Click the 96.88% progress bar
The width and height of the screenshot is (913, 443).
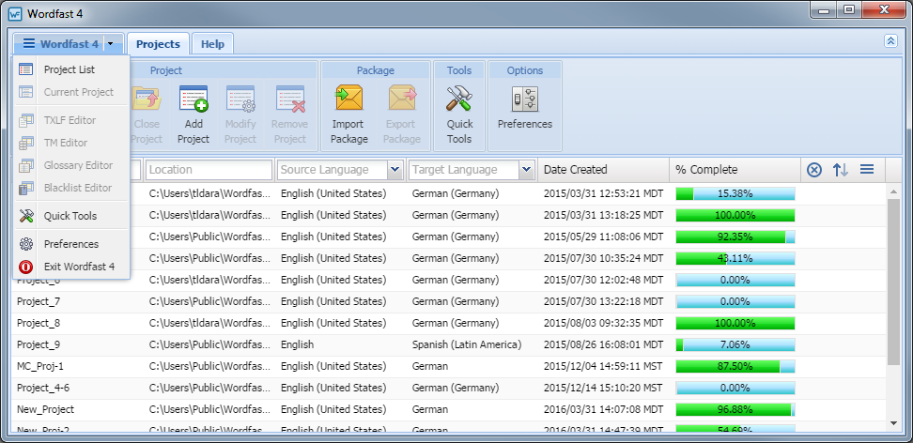click(x=735, y=409)
